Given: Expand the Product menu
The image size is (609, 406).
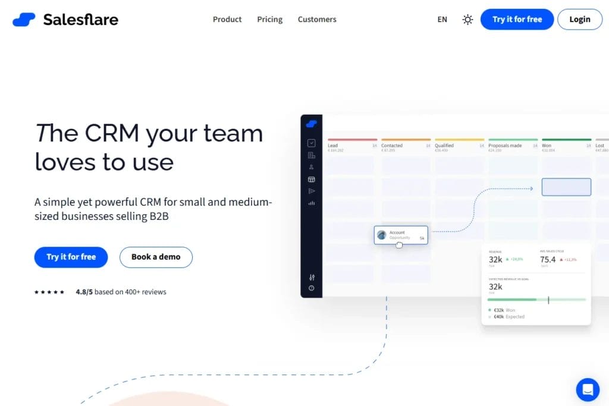Looking at the screenshot, I should [227, 19].
